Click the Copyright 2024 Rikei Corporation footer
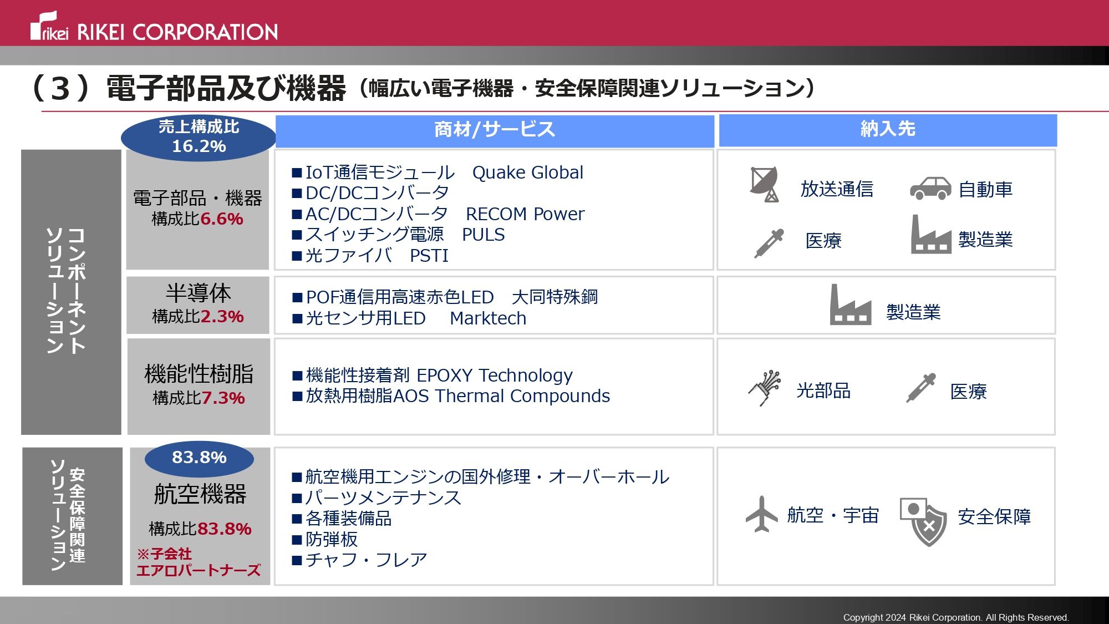This screenshot has width=1109, height=624. pyautogui.click(x=956, y=617)
